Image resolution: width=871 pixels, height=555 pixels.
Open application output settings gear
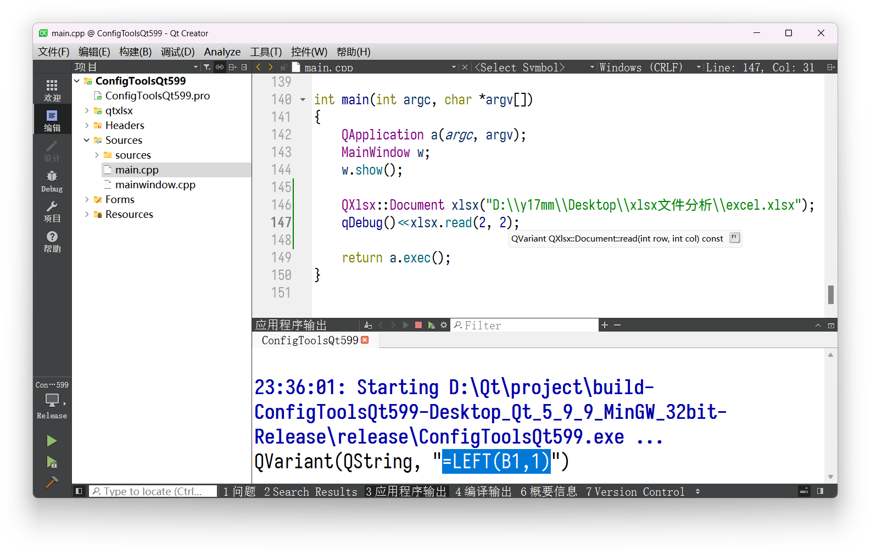pos(444,325)
